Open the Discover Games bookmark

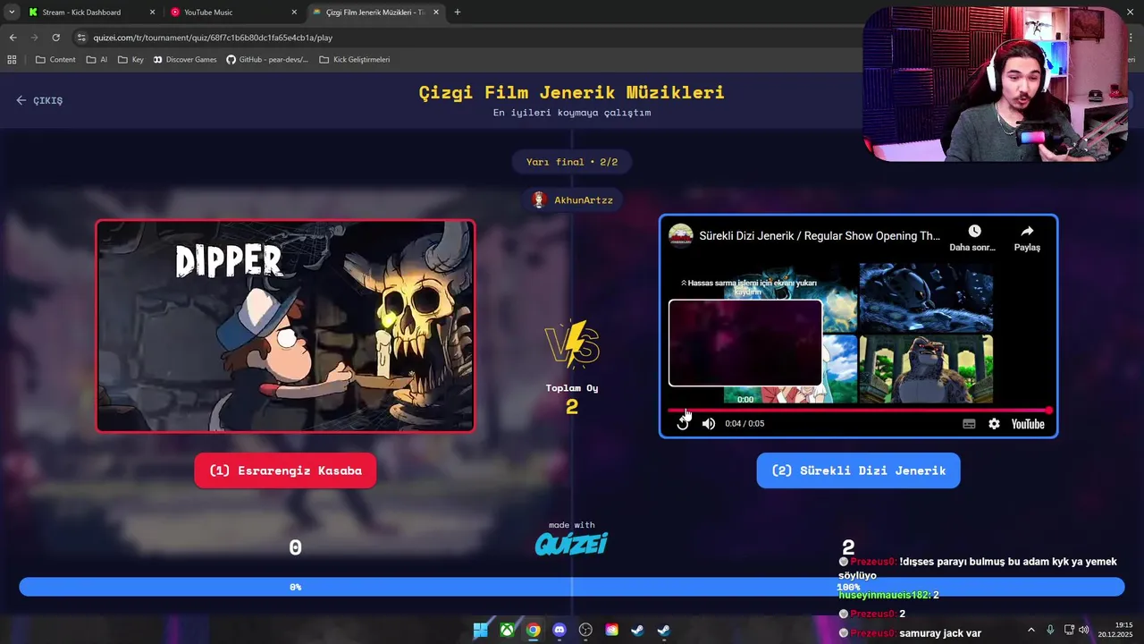pos(185,60)
